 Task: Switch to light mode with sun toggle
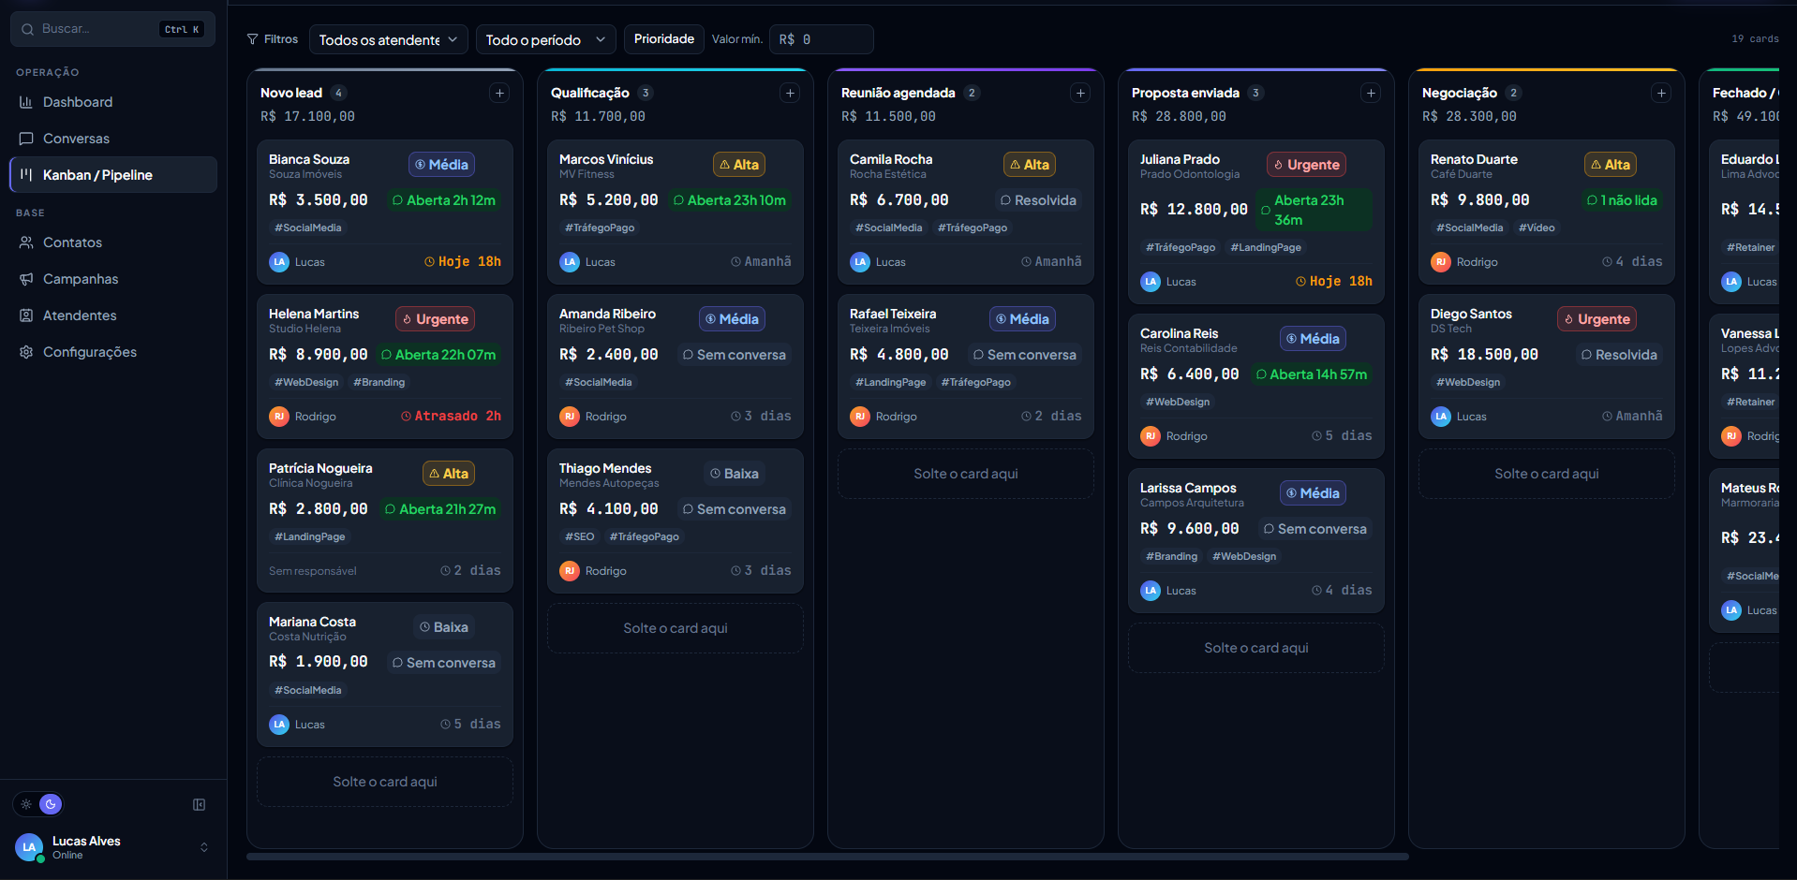pyautogui.click(x=26, y=804)
